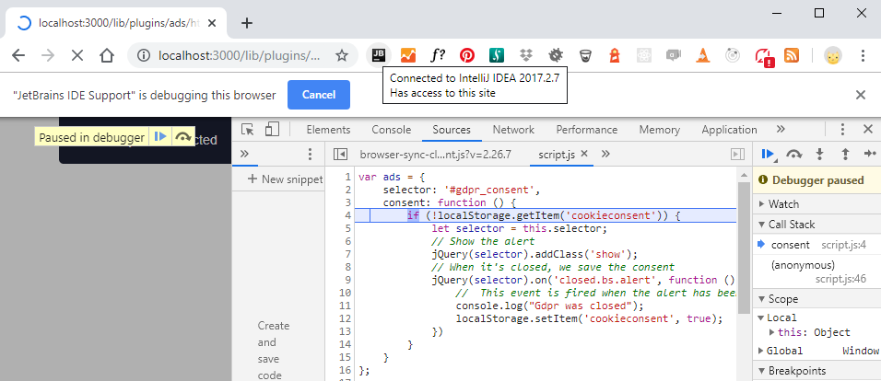The image size is (881, 381).
Task: Open the Pinterest extension icon
Action: (467, 55)
